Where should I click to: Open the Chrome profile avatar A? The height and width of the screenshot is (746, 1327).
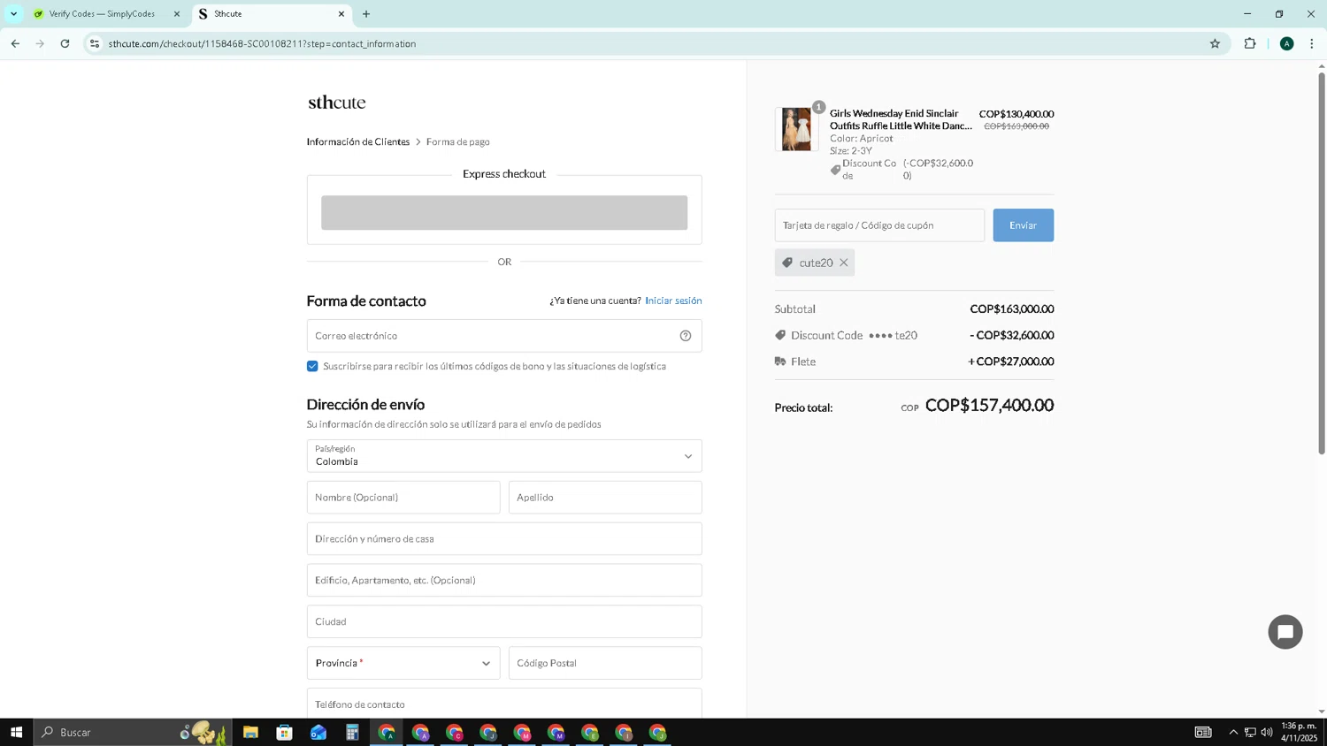1287,43
